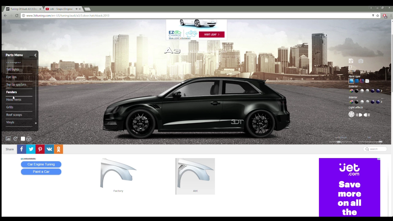The height and width of the screenshot is (221, 393).
Task: Select Fenders in Parts Menu
Action: [x=11, y=92]
